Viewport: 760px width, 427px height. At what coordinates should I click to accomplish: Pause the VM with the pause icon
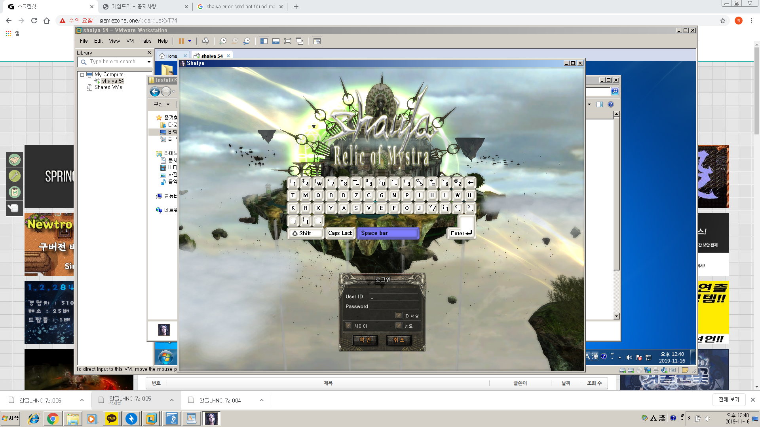181,41
